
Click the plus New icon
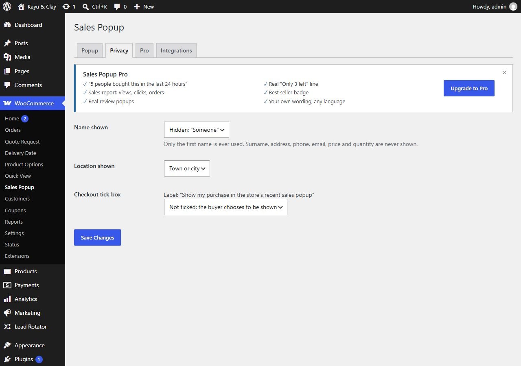click(137, 7)
